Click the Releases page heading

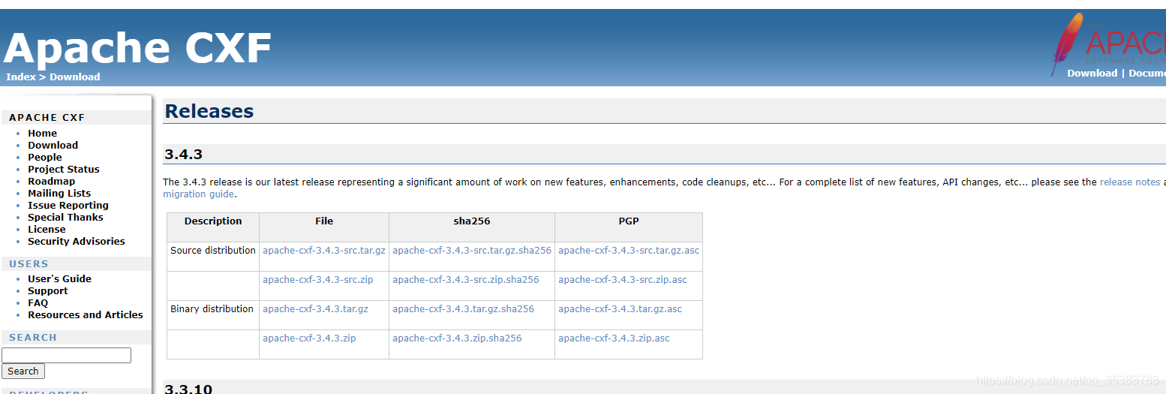coord(209,111)
